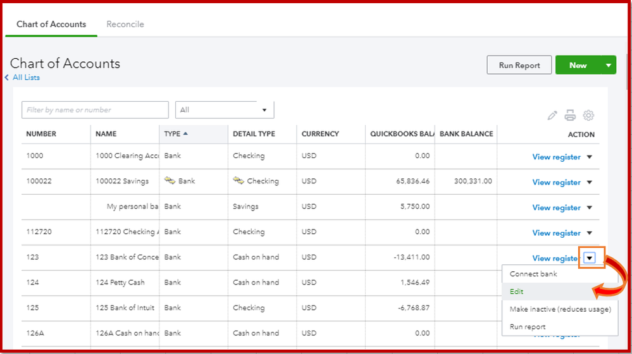Sort by the Type column header arrow
Image resolution: width=632 pixels, height=354 pixels.
(185, 133)
